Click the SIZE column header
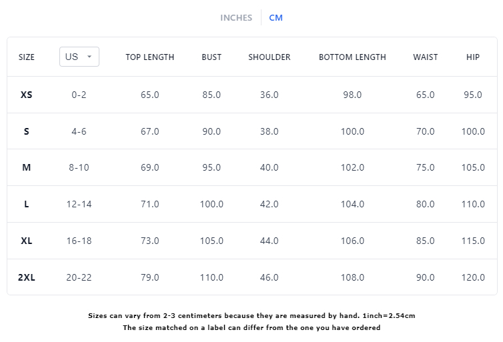Viewport: 503px width, 342px height. pyautogui.click(x=27, y=57)
